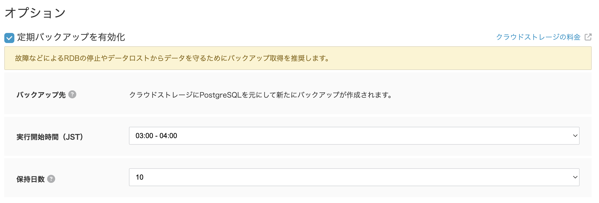Click the help icon next to バックアップ先
Image resolution: width=599 pixels, height=203 pixels.
point(72,94)
